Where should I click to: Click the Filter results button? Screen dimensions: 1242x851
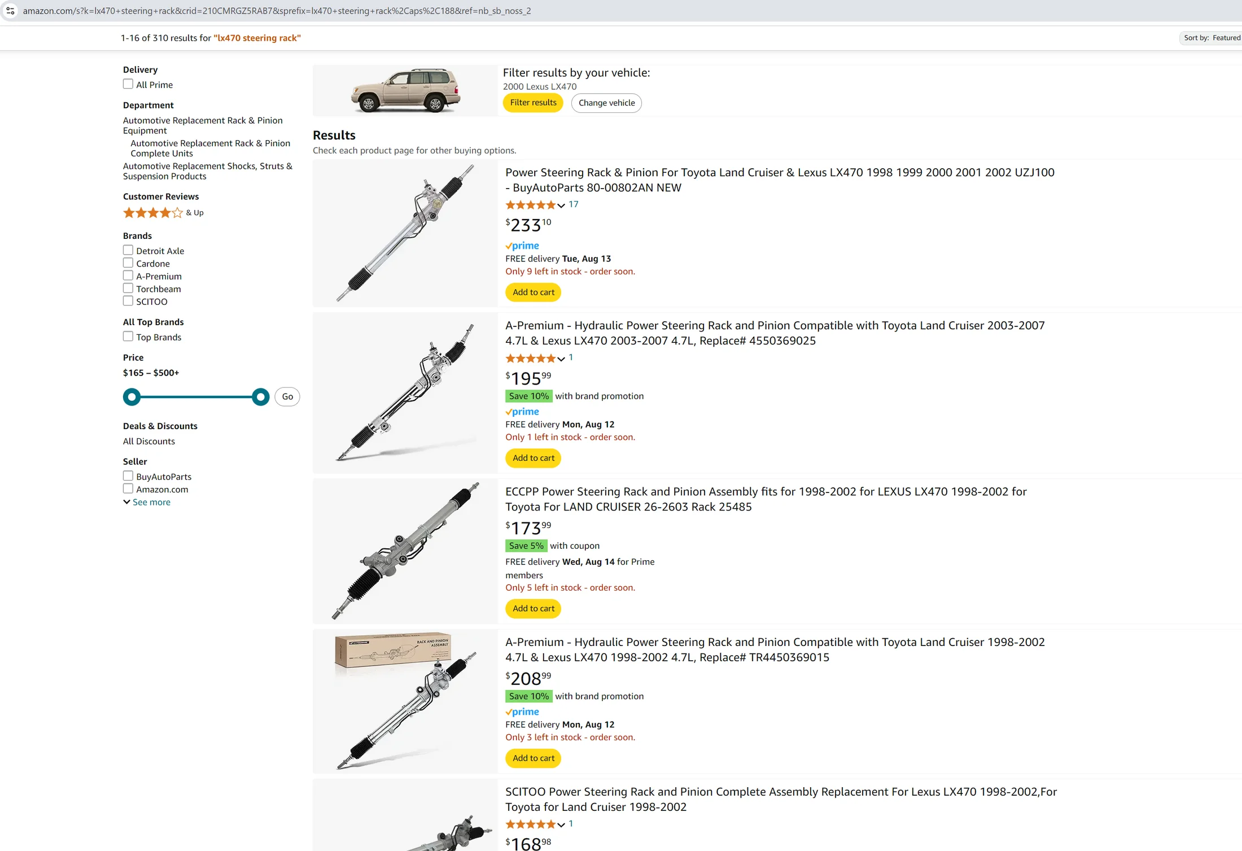coord(533,103)
